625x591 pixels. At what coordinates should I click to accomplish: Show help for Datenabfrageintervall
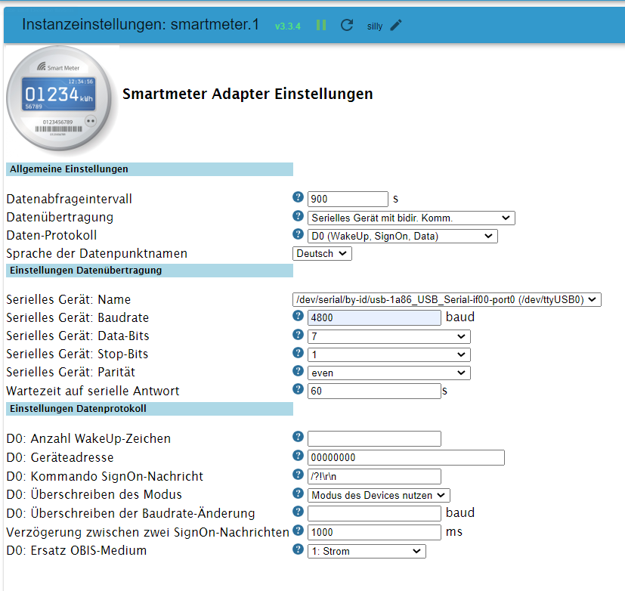[298, 196]
